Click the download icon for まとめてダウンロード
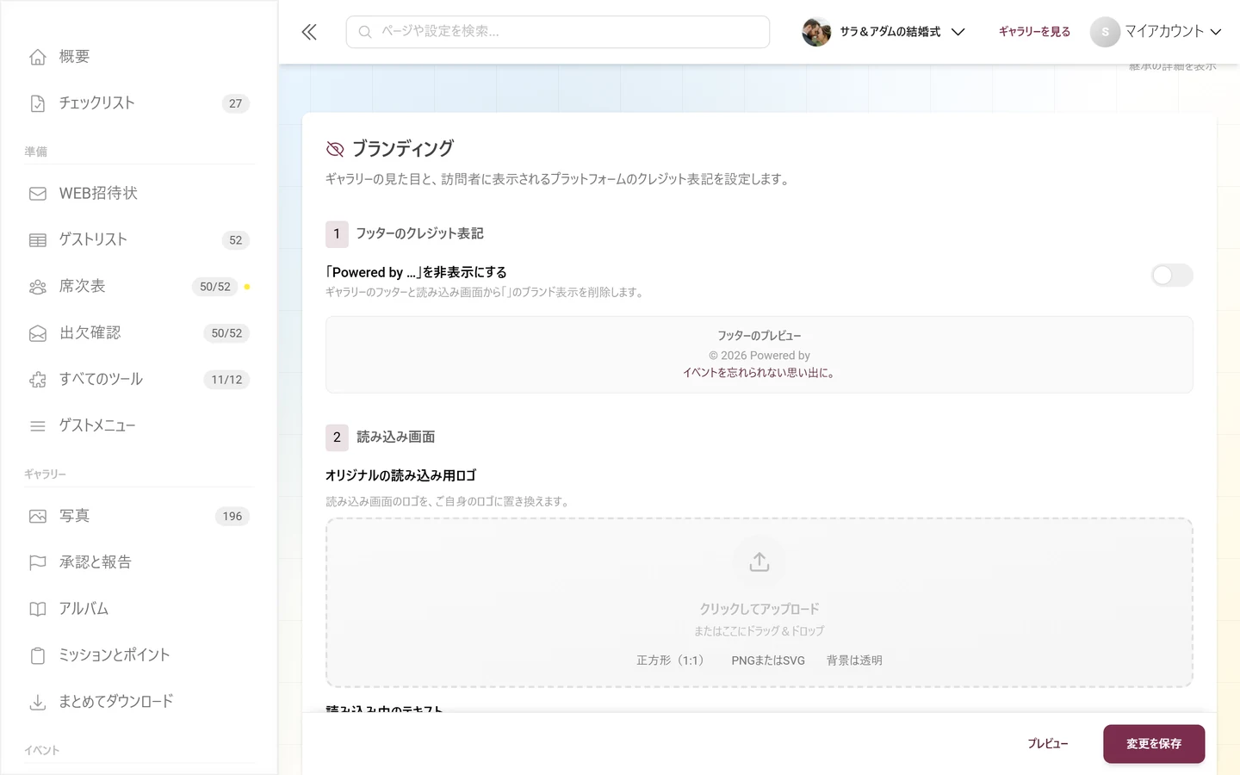The height and width of the screenshot is (775, 1240). [x=38, y=703]
